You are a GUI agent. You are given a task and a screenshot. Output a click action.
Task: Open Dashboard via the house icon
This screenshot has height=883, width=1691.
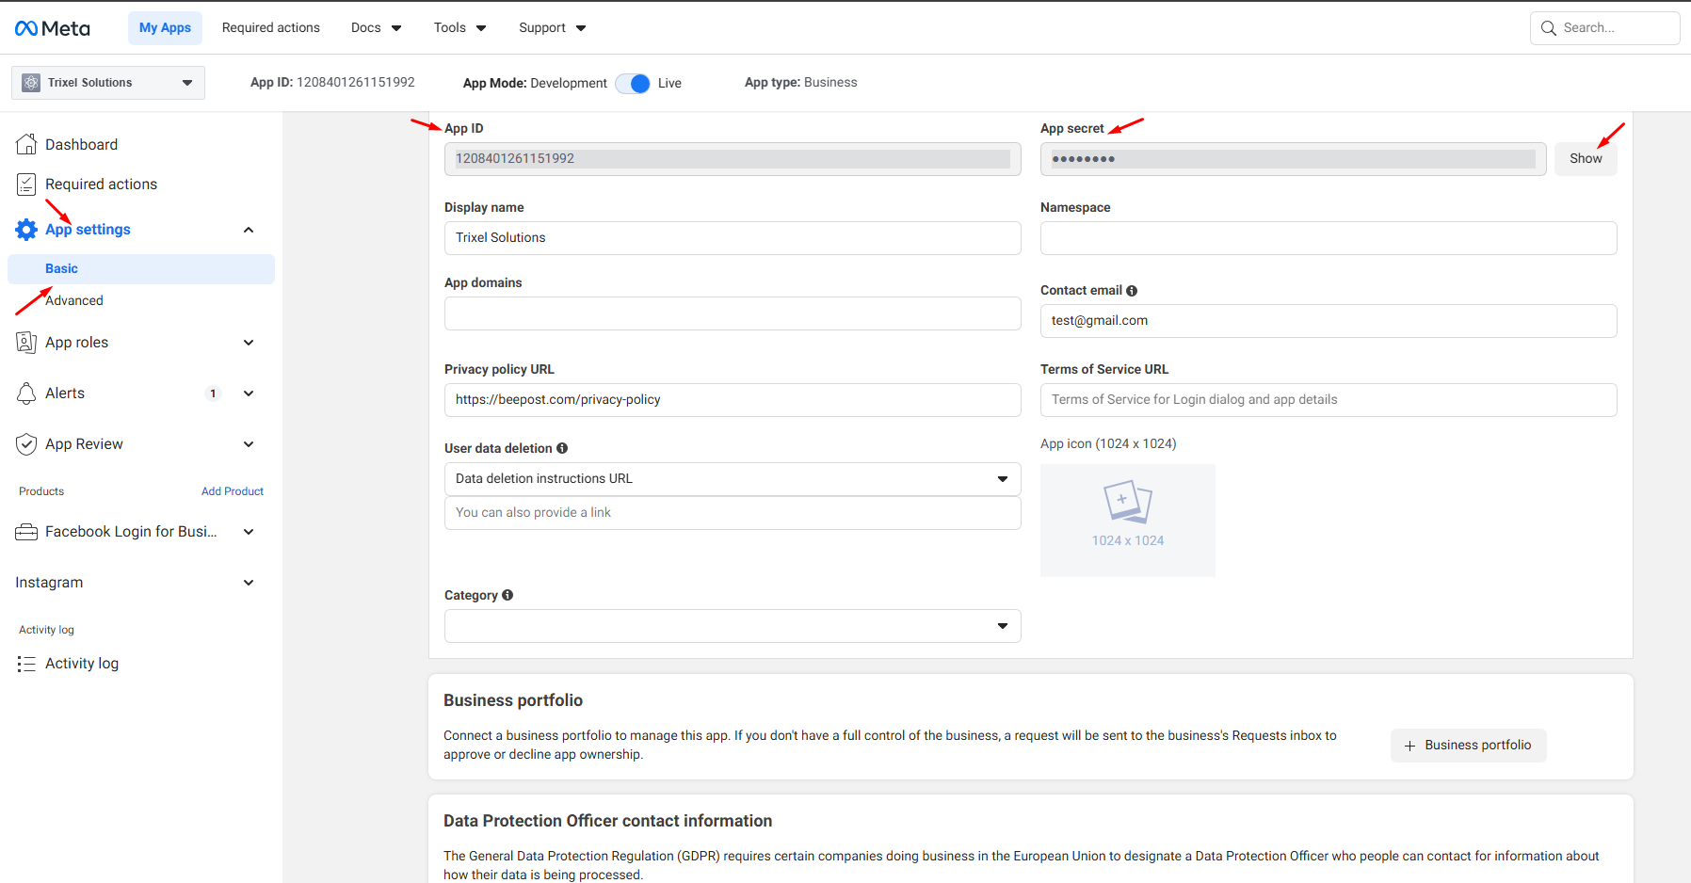tap(26, 144)
